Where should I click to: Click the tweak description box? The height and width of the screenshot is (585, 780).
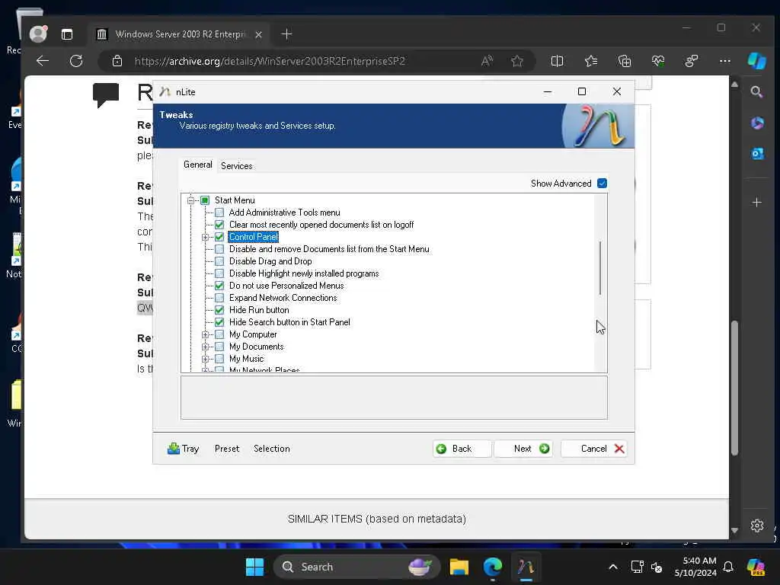pyautogui.click(x=394, y=398)
